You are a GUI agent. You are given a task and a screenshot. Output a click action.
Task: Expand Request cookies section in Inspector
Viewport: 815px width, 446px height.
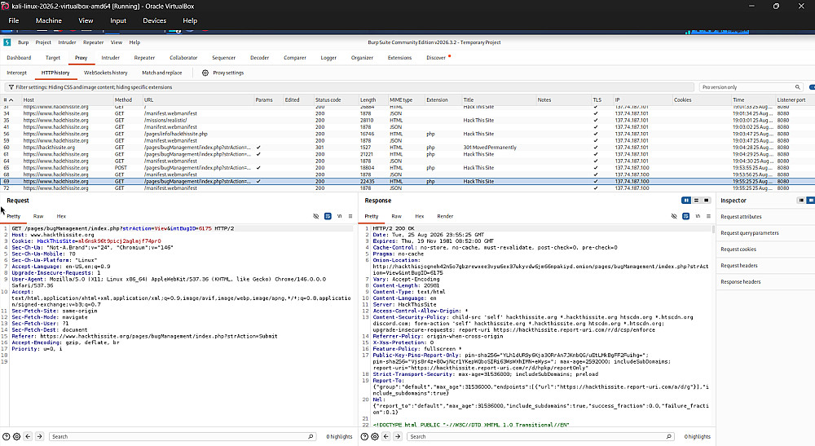pos(738,249)
